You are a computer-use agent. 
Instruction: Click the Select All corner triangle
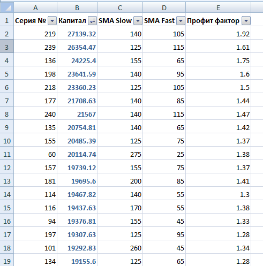click(7, 7)
